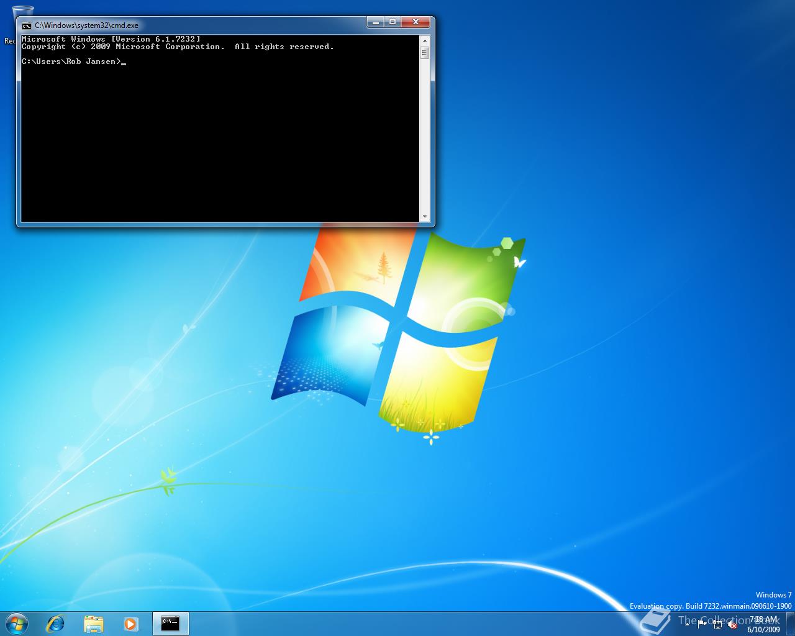Image resolution: width=795 pixels, height=636 pixels.
Task: Close the cmd.exe window
Action: (416, 22)
